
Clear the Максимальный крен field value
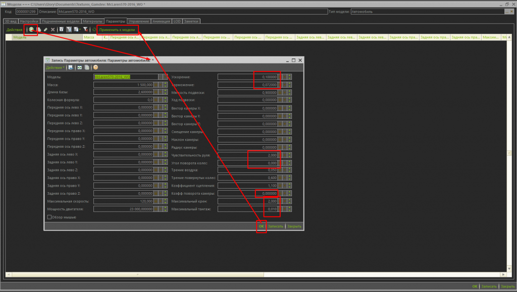[x=285, y=201]
